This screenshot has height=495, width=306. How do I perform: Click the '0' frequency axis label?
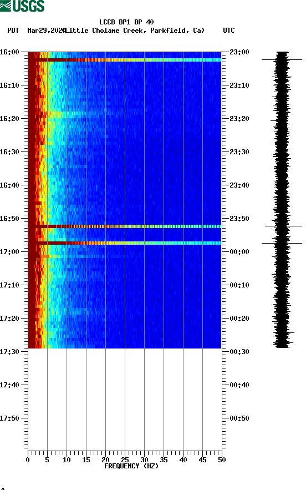28,460
